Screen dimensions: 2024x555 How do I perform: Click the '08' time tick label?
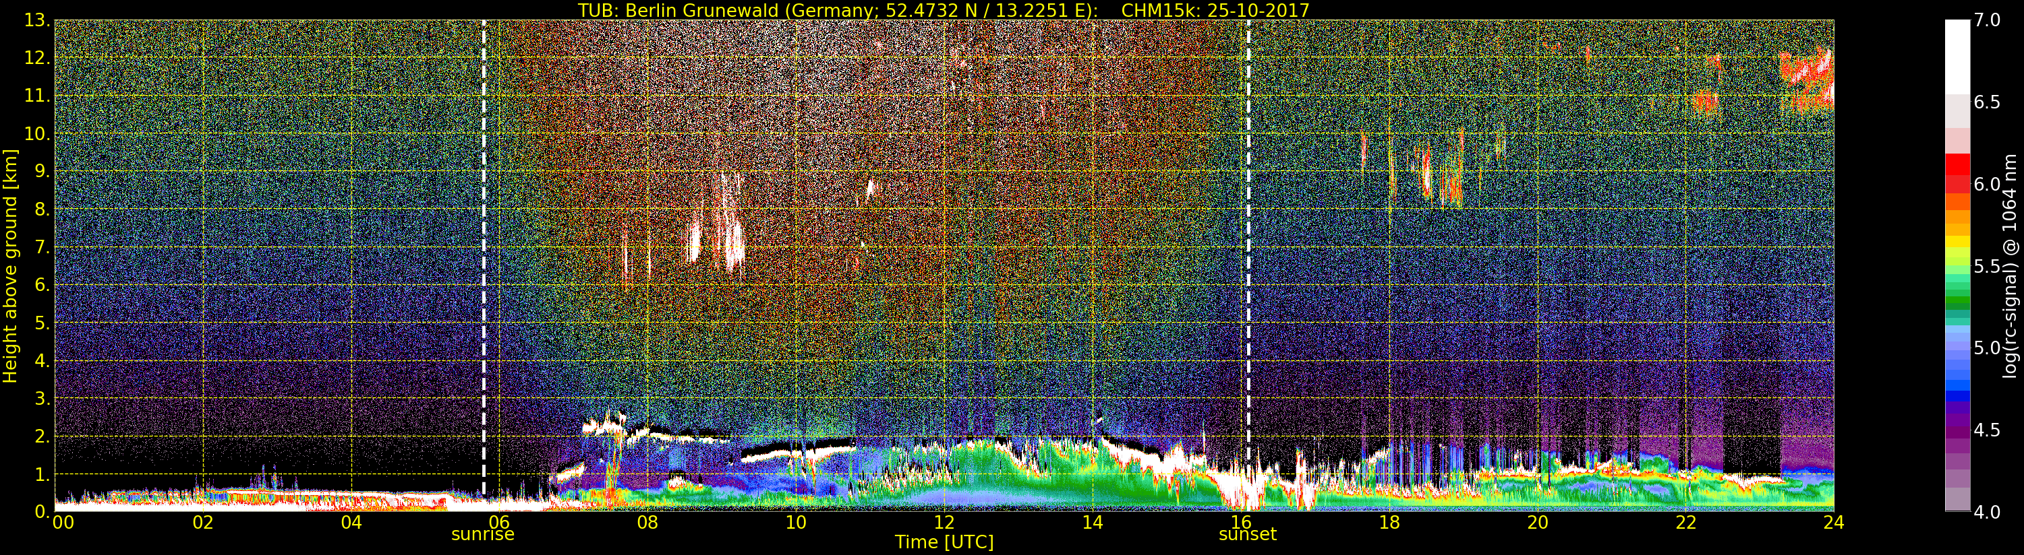[647, 522]
